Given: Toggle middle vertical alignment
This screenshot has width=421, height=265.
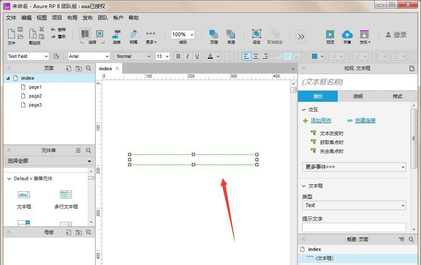Looking at the screenshot, I should (x=287, y=56).
